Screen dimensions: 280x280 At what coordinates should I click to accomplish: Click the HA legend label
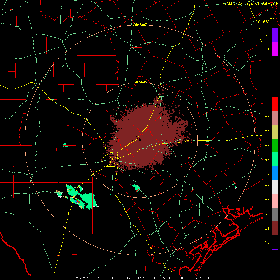point(267,104)
